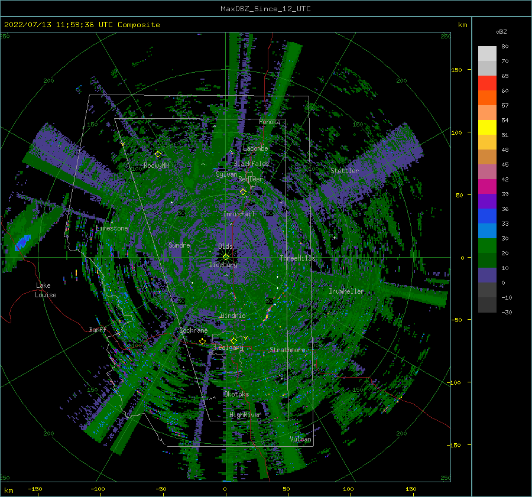
Task: Click the yellow marker at Calgary
Action: click(x=233, y=340)
